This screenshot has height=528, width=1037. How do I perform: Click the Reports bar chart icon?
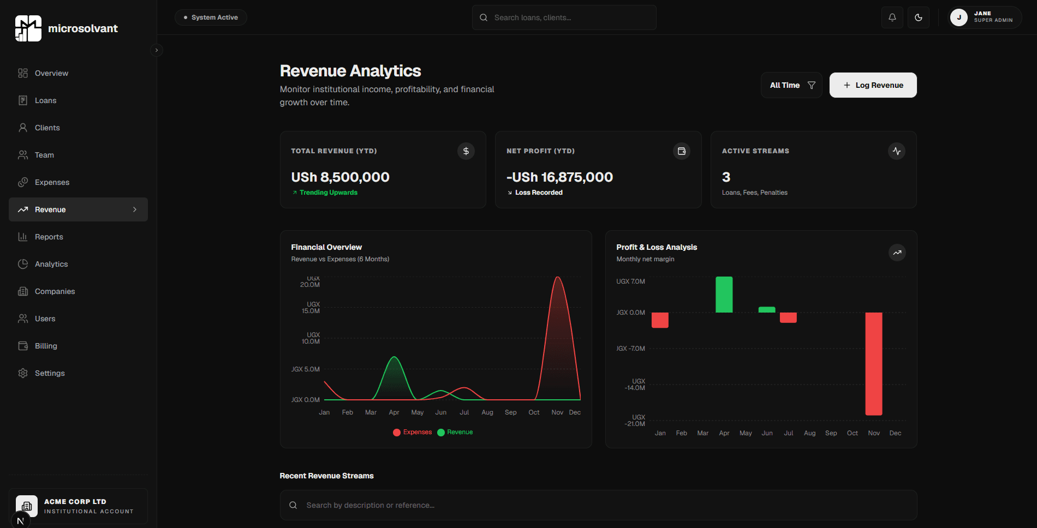tap(23, 237)
